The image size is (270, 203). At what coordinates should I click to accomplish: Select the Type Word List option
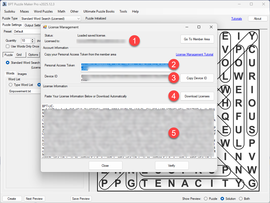point(10,85)
